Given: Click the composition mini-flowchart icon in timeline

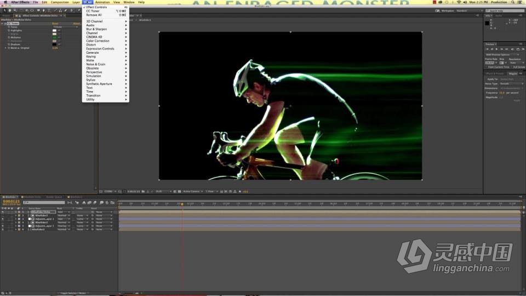Looking at the screenshot, I should 69,203.
